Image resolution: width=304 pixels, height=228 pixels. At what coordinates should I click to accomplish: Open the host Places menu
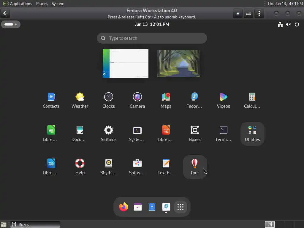(x=42, y=4)
